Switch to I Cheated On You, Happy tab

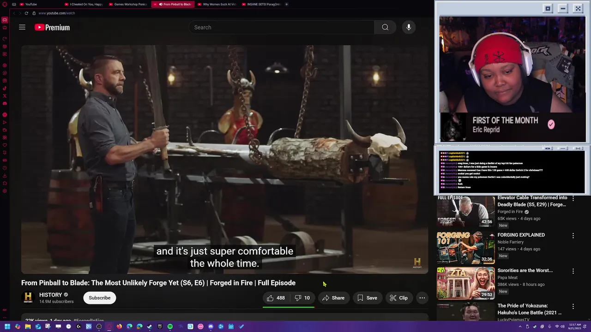tap(84, 4)
